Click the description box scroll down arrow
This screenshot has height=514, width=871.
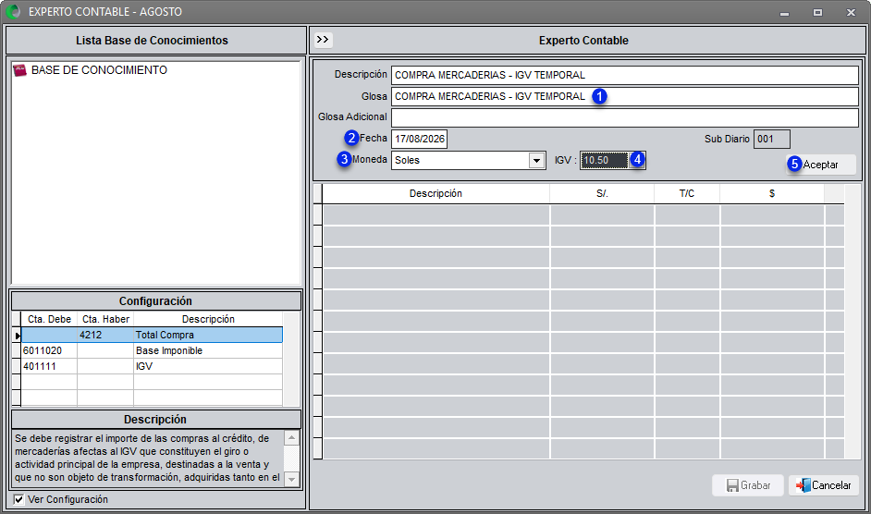[291, 479]
